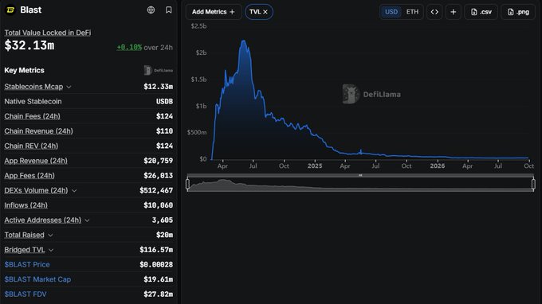
Task: Click the Key Metrics heading
Action: 24,70
